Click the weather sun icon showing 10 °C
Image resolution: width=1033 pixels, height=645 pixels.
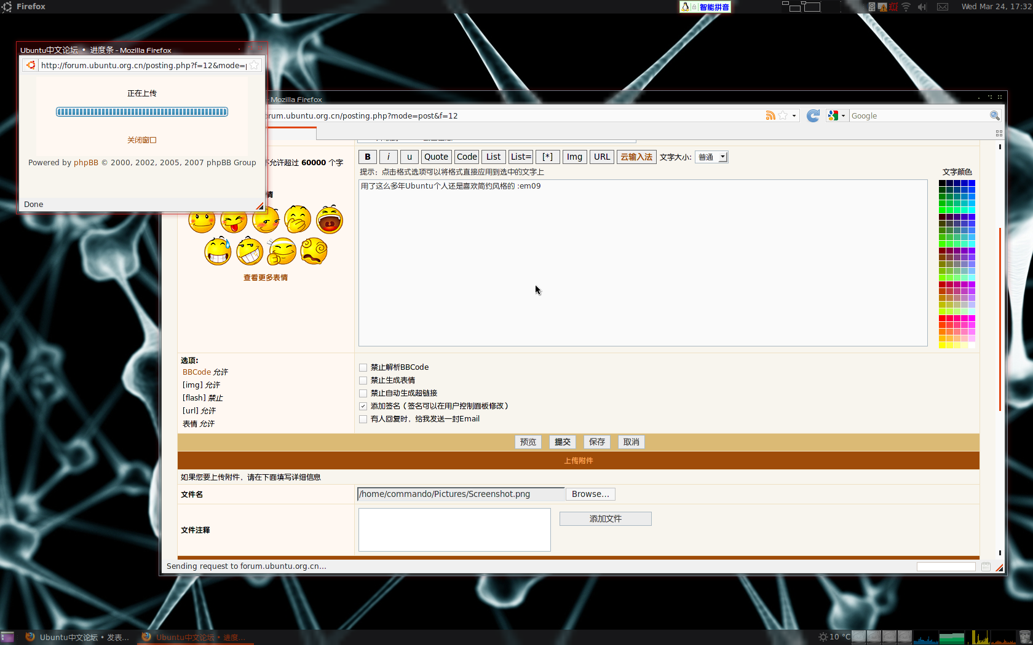click(x=823, y=637)
